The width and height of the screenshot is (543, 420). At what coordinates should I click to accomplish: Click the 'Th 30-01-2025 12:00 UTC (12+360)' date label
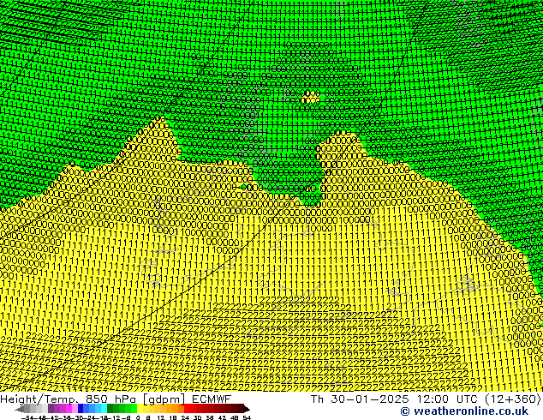click(426, 399)
